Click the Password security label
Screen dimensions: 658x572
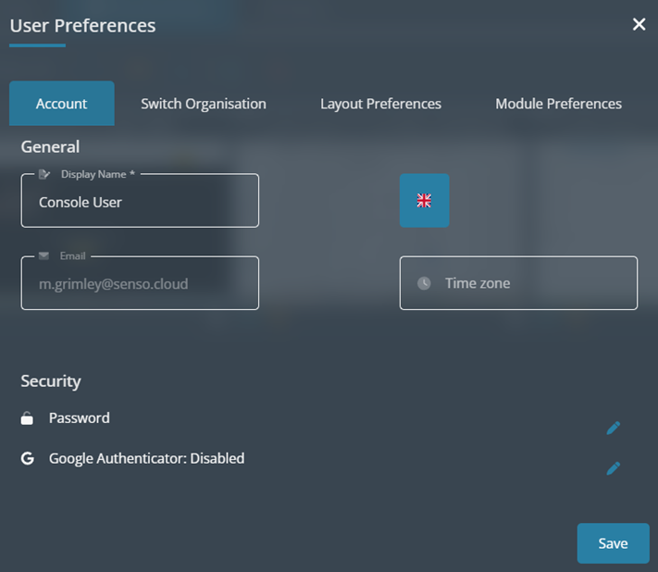[x=80, y=418]
